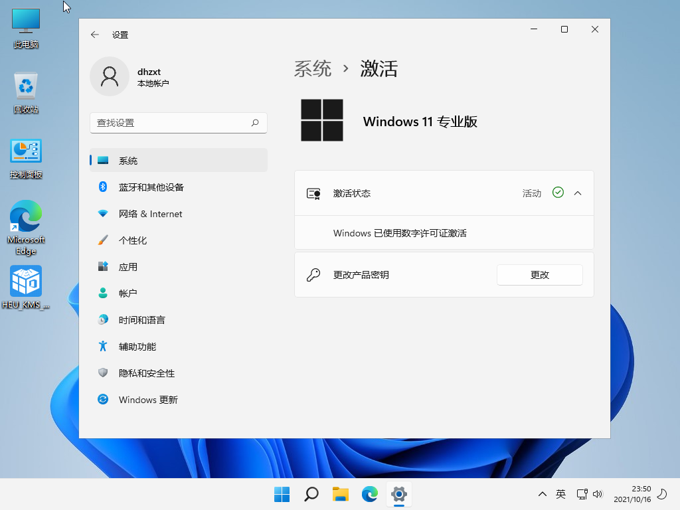The width and height of the screenshot is (680, 510).
Task: Select the 此电脑 desktop icon
Action: (x=26, y=28)
